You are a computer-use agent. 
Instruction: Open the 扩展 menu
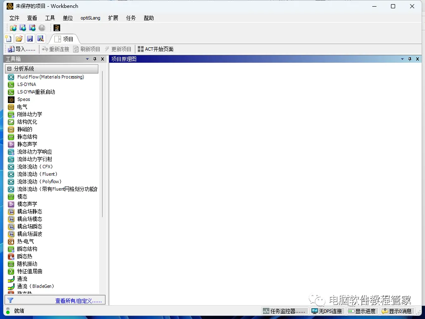point(113,18)
